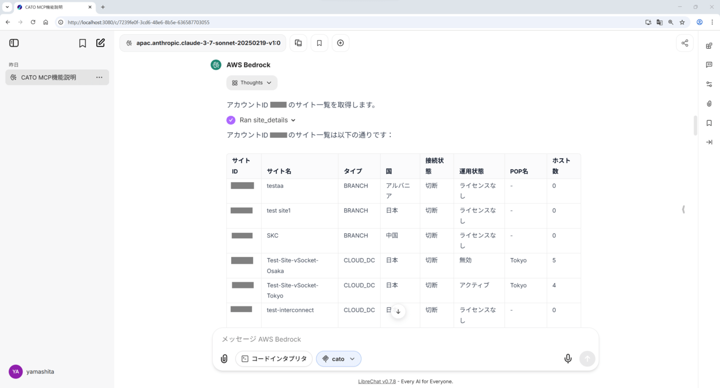Select Test-Site-vSocket-Tokyo cell
The width and height of the screenshot is (720, 388).
[x=300, y=290]
